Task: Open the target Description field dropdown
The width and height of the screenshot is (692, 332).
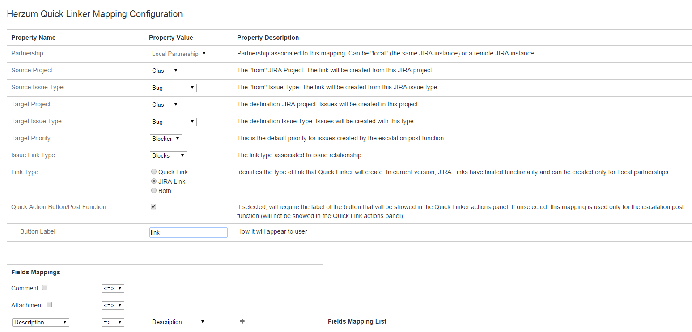Action: 178,322
